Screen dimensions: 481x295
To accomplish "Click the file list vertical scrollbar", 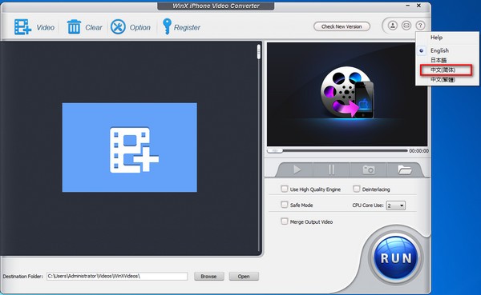I will click(x=259, y=148).
